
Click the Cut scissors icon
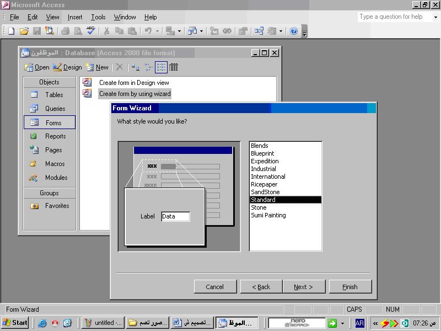pos(106,31)
